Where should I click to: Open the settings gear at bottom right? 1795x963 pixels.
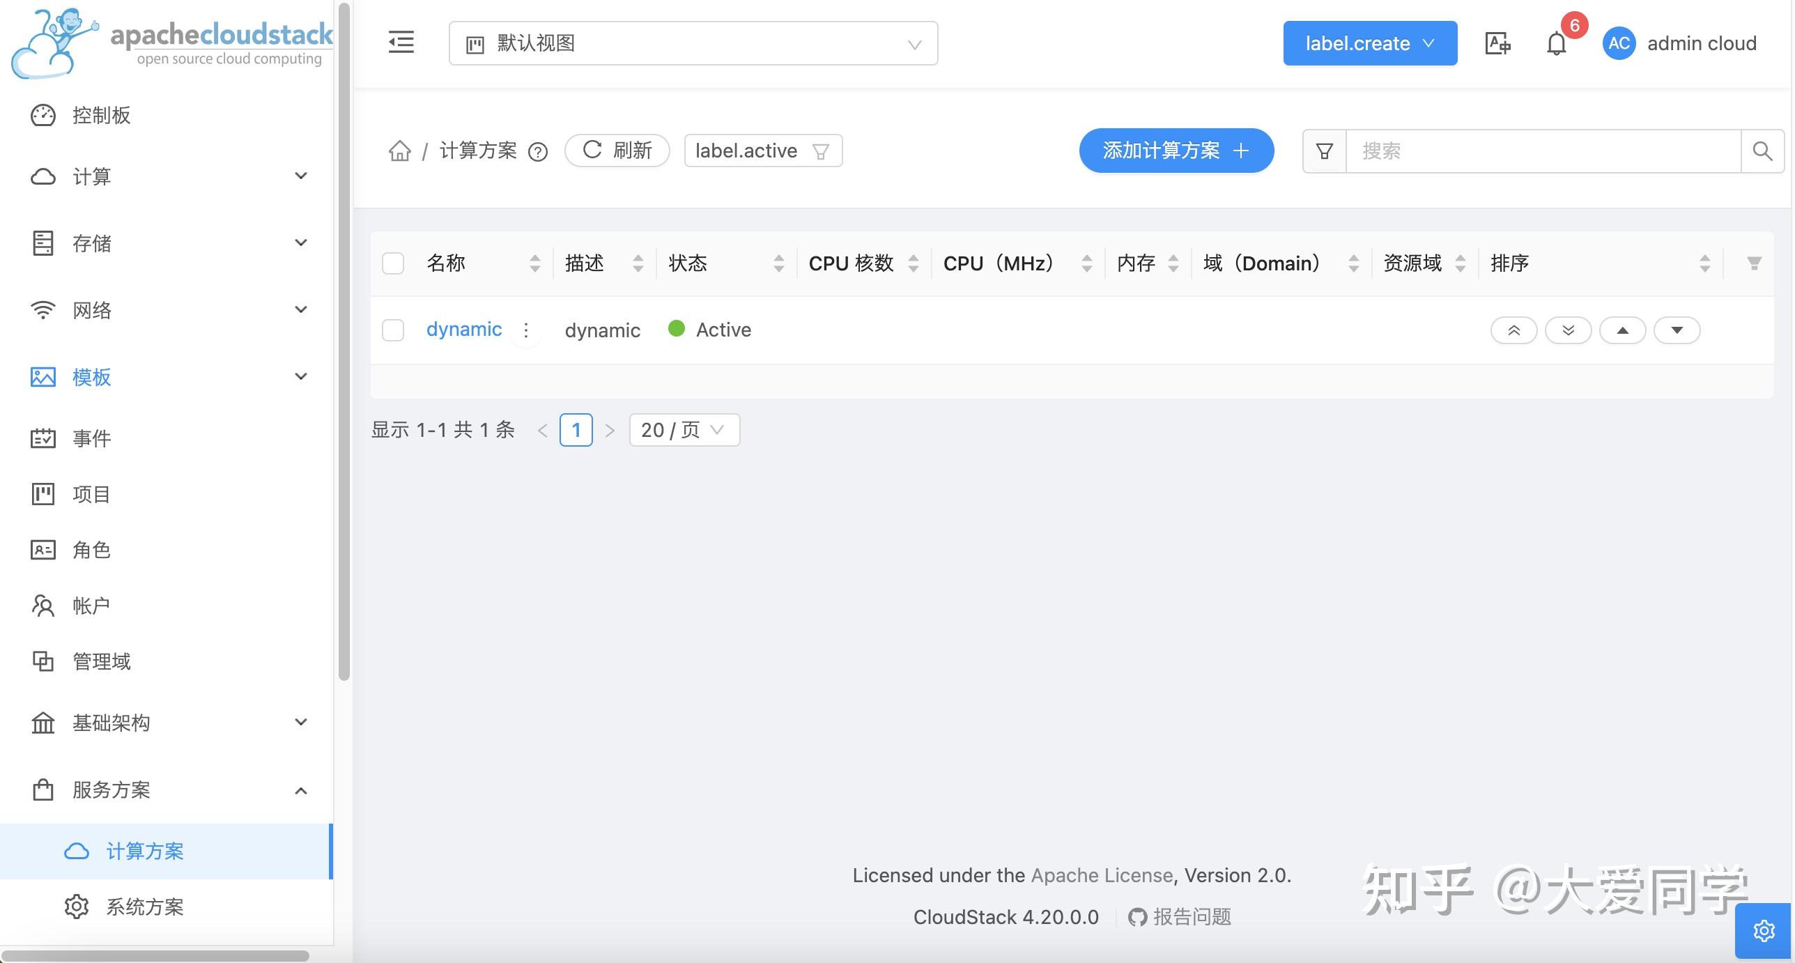(x=1764, y=930)
